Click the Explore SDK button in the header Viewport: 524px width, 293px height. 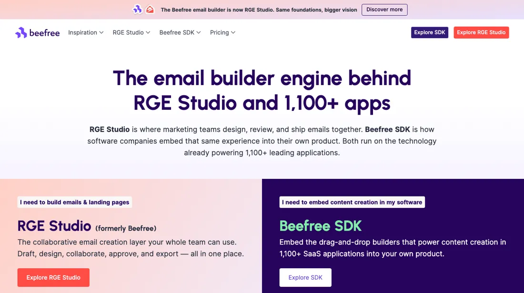[x=429, y=32]
